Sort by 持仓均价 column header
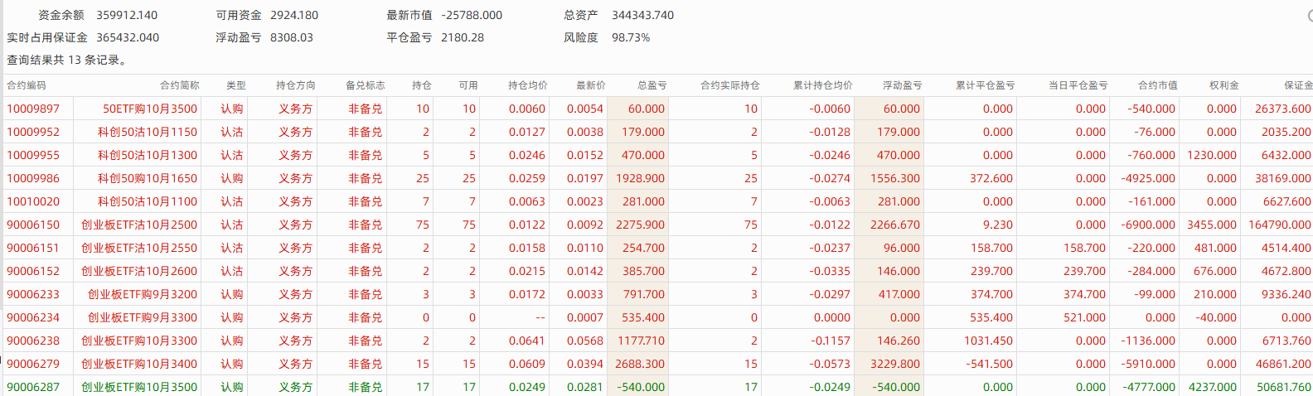 527,85
